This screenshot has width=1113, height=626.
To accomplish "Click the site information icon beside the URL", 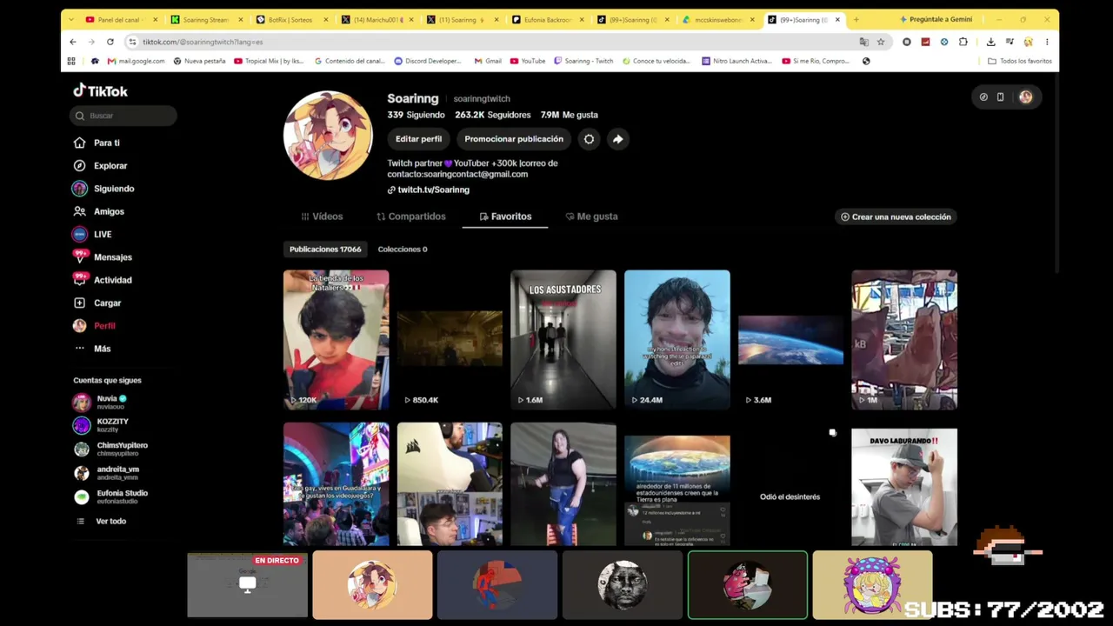I will [x=132, y=42].
